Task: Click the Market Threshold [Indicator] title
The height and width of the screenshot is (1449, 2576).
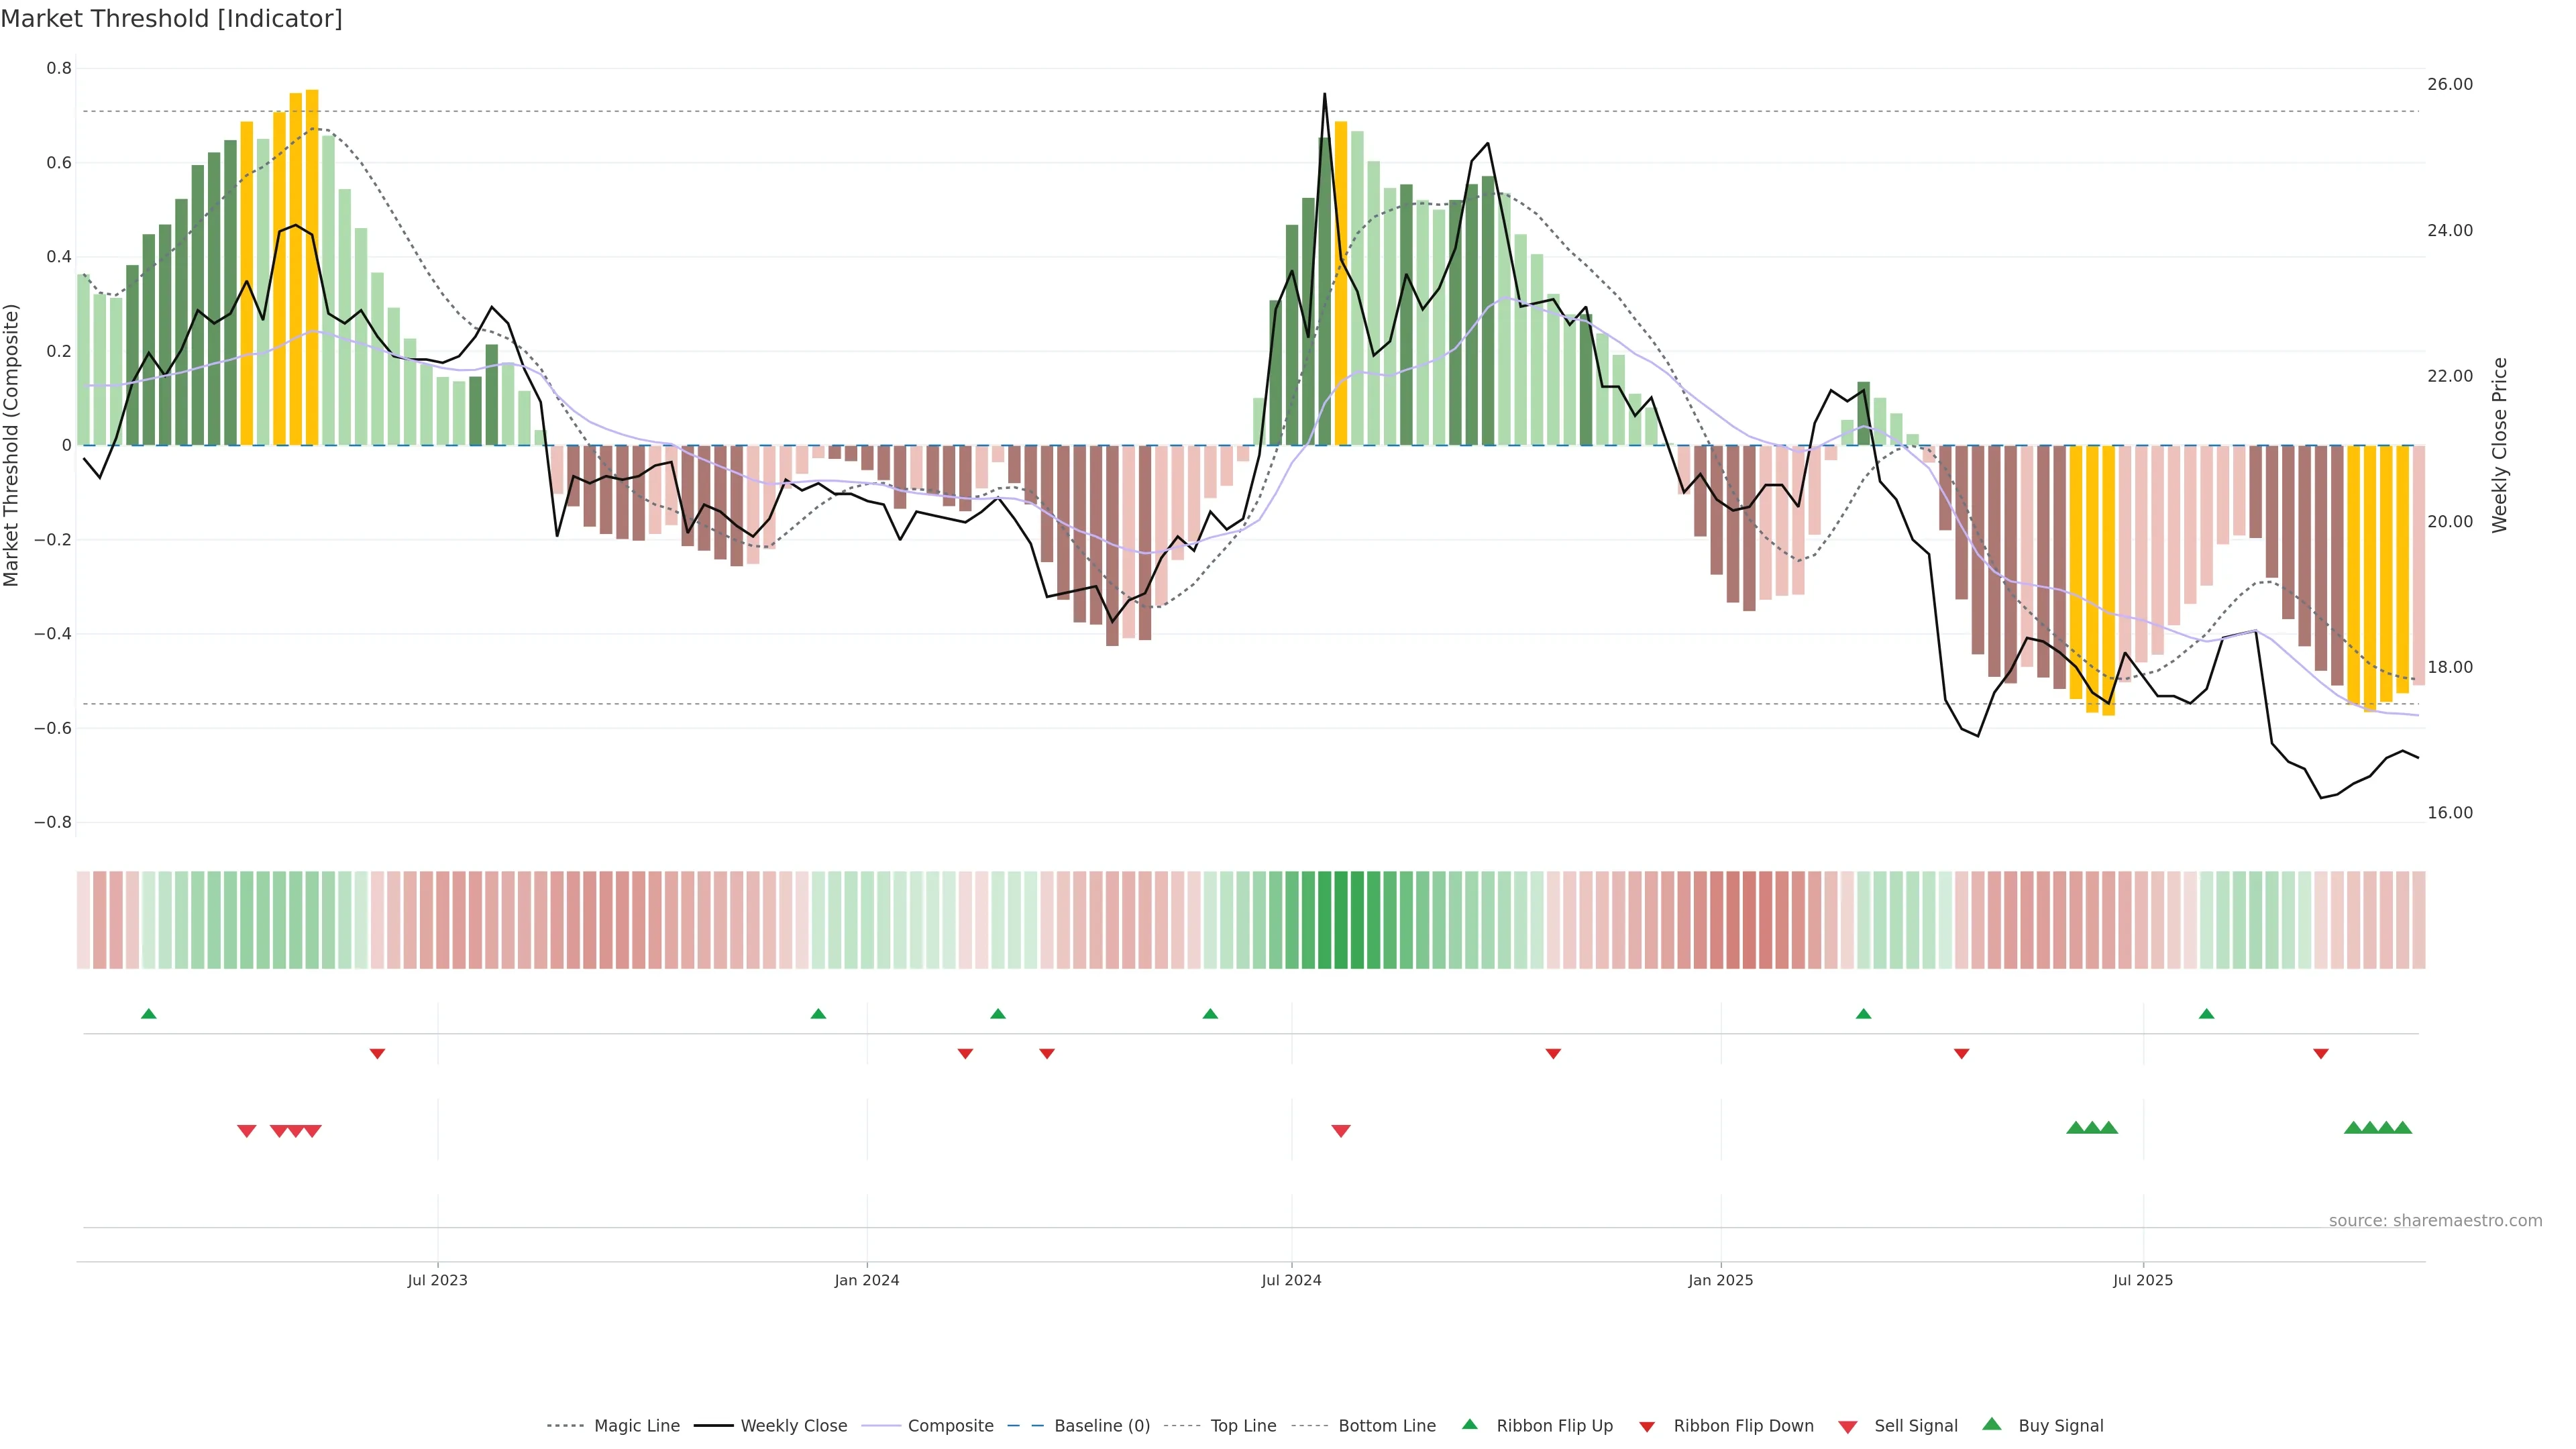Action: 171,19
